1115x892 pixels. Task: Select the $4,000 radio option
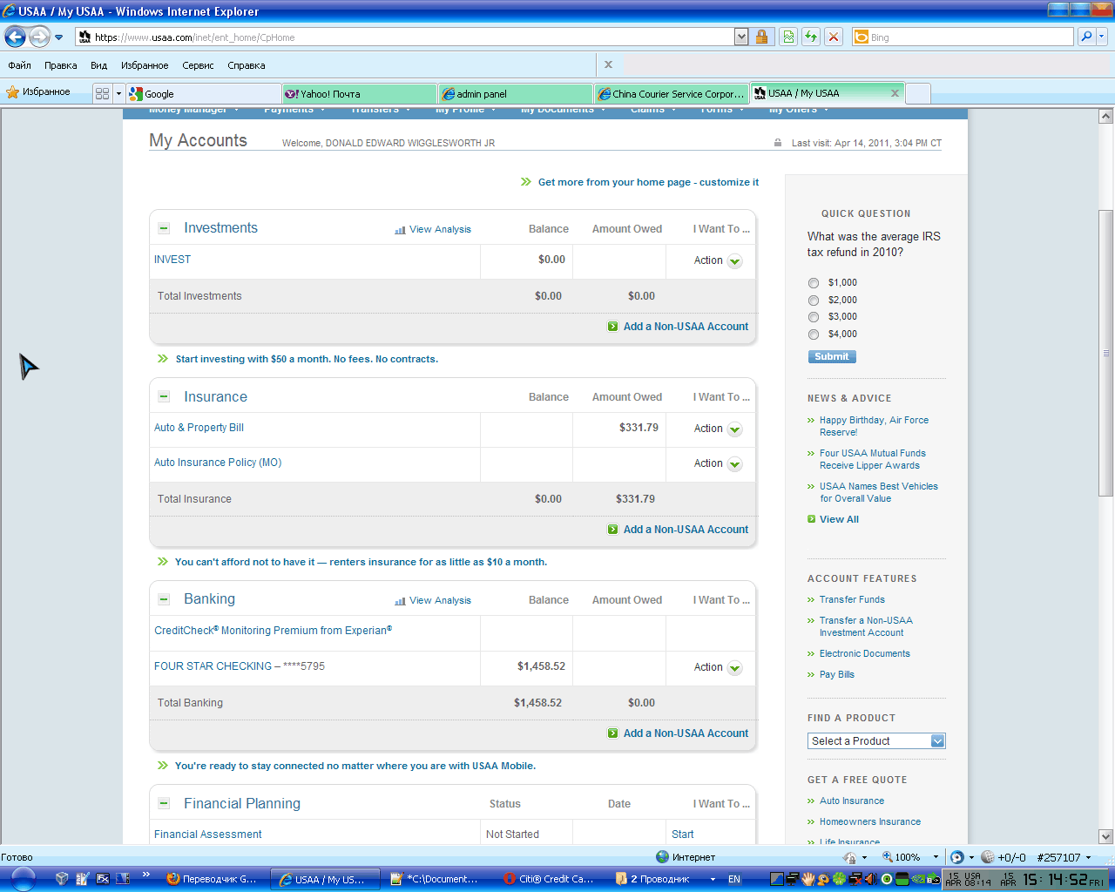pos(814,334)
